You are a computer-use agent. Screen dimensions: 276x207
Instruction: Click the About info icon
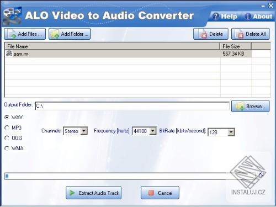[248, 17]
